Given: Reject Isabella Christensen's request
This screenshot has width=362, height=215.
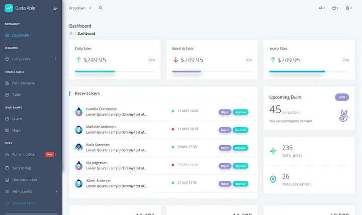Looking at the screenshot, I should tap(225, 112).
